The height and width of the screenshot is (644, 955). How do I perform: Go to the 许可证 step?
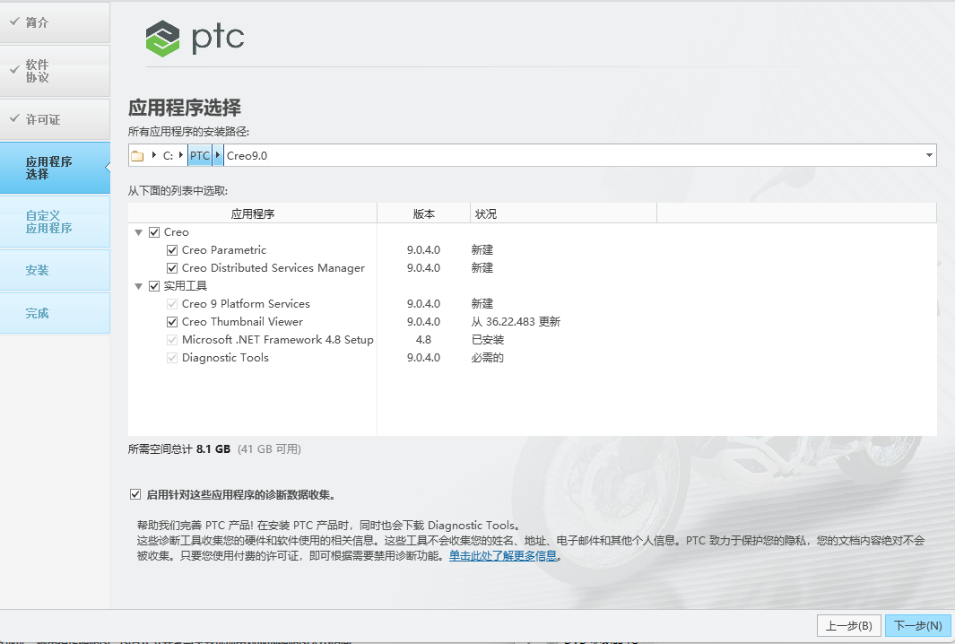55,119
